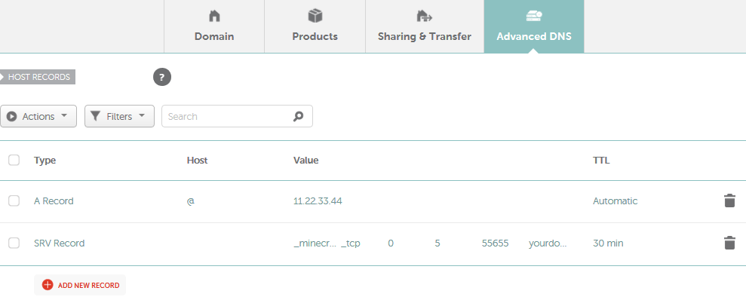The image size is (746, 300).
Task: Click ADD NEW RECORD button
Action: (x=80, y=285)
